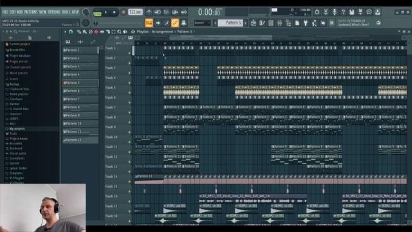Select the Mute tool in playlist toolbar
The height and width of the screenshot is (232, 412).
(96, 32)
